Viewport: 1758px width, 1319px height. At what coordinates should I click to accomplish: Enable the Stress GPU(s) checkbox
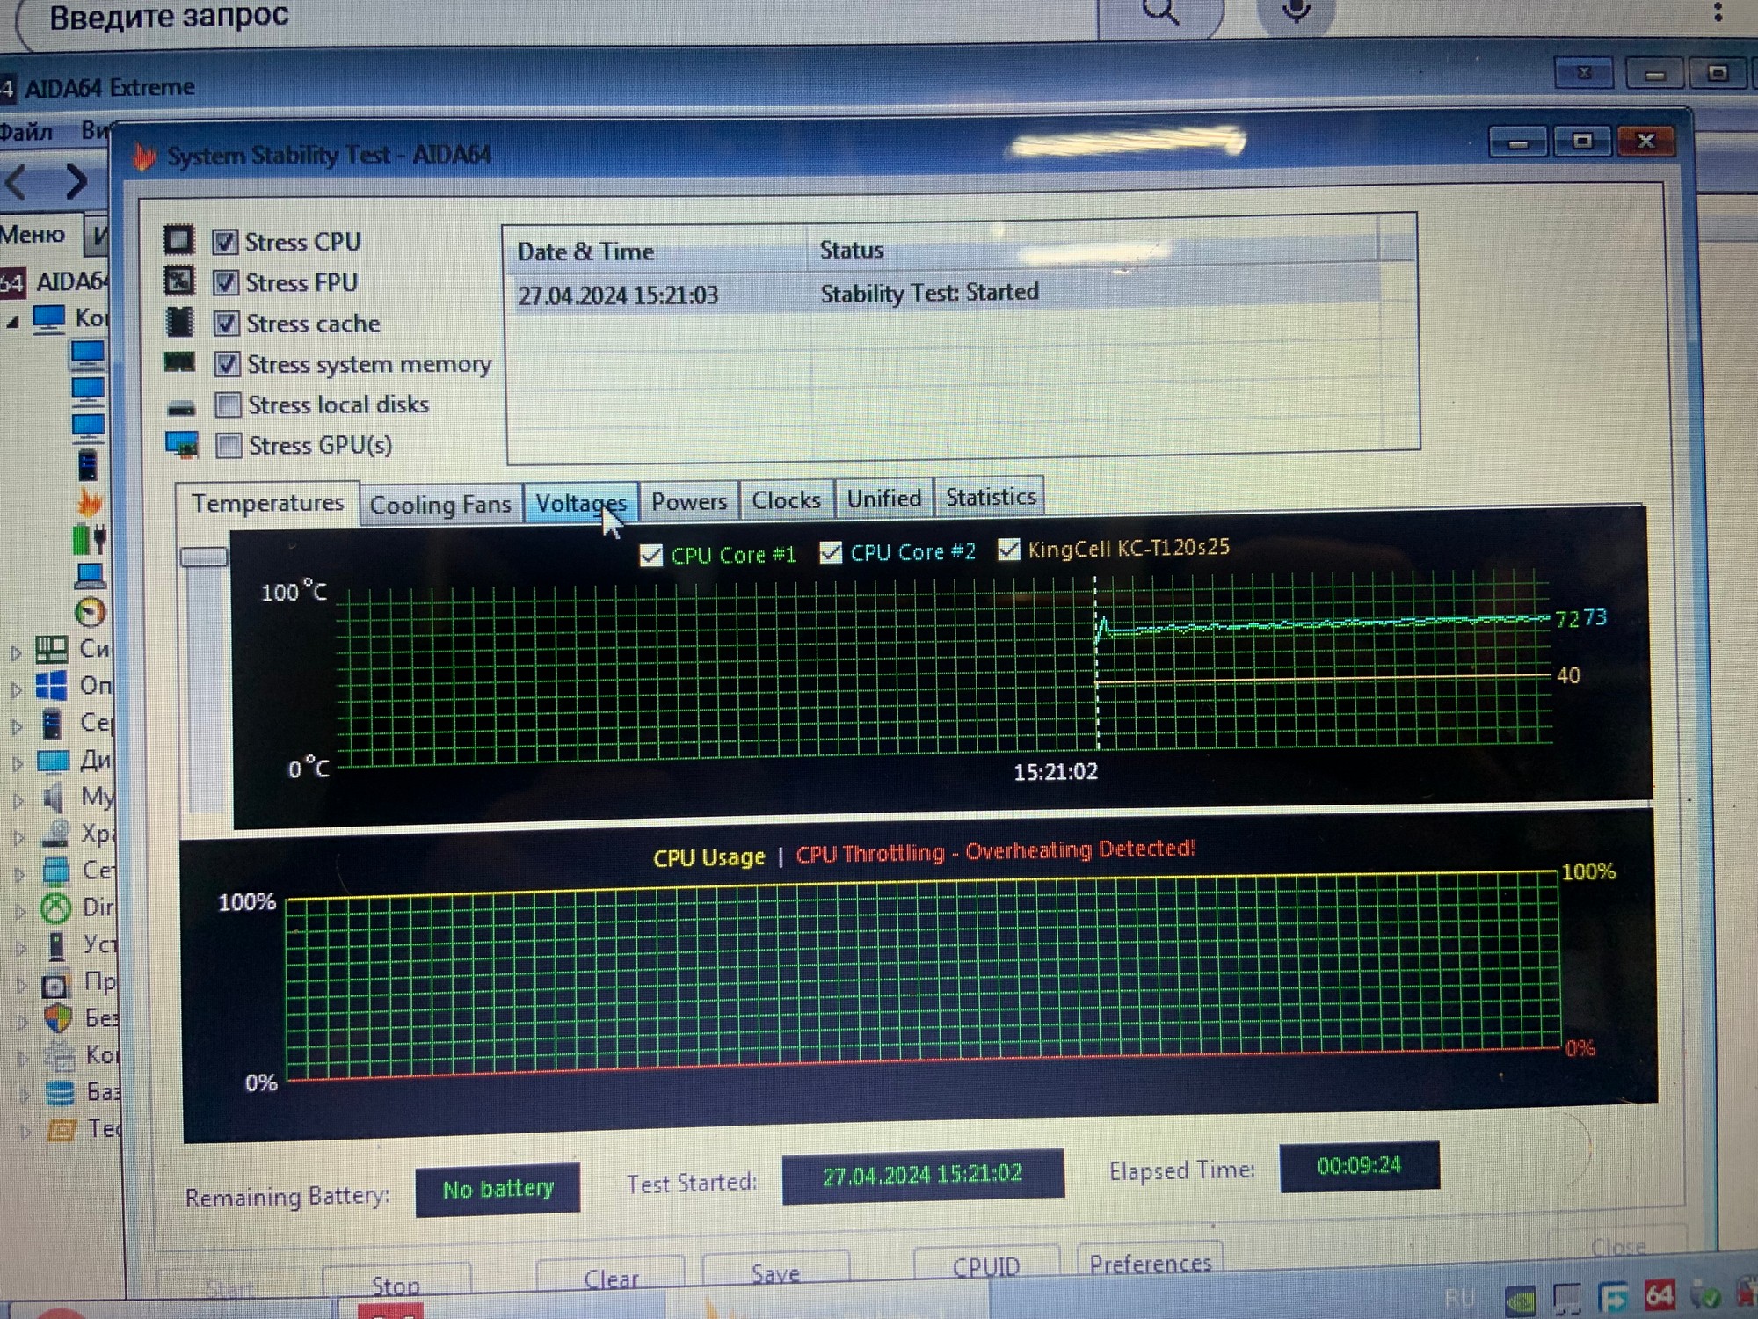pos(229,446)
